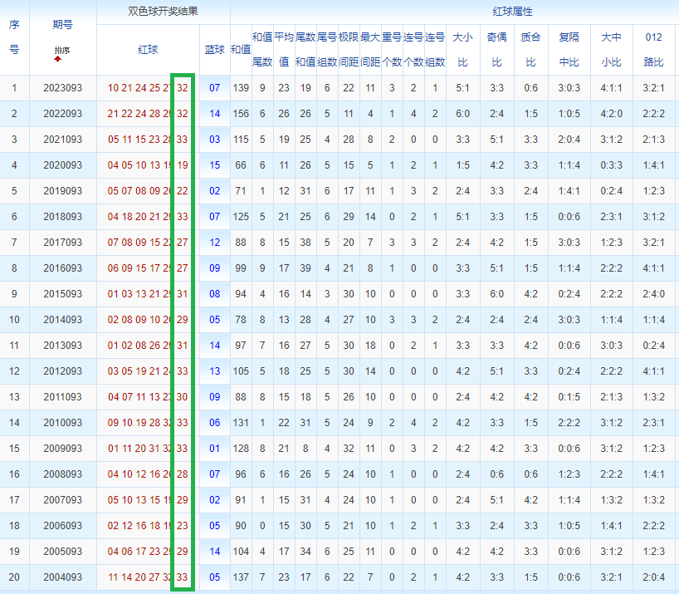Click the 复隔中比 column header

(x=569, y=49)
